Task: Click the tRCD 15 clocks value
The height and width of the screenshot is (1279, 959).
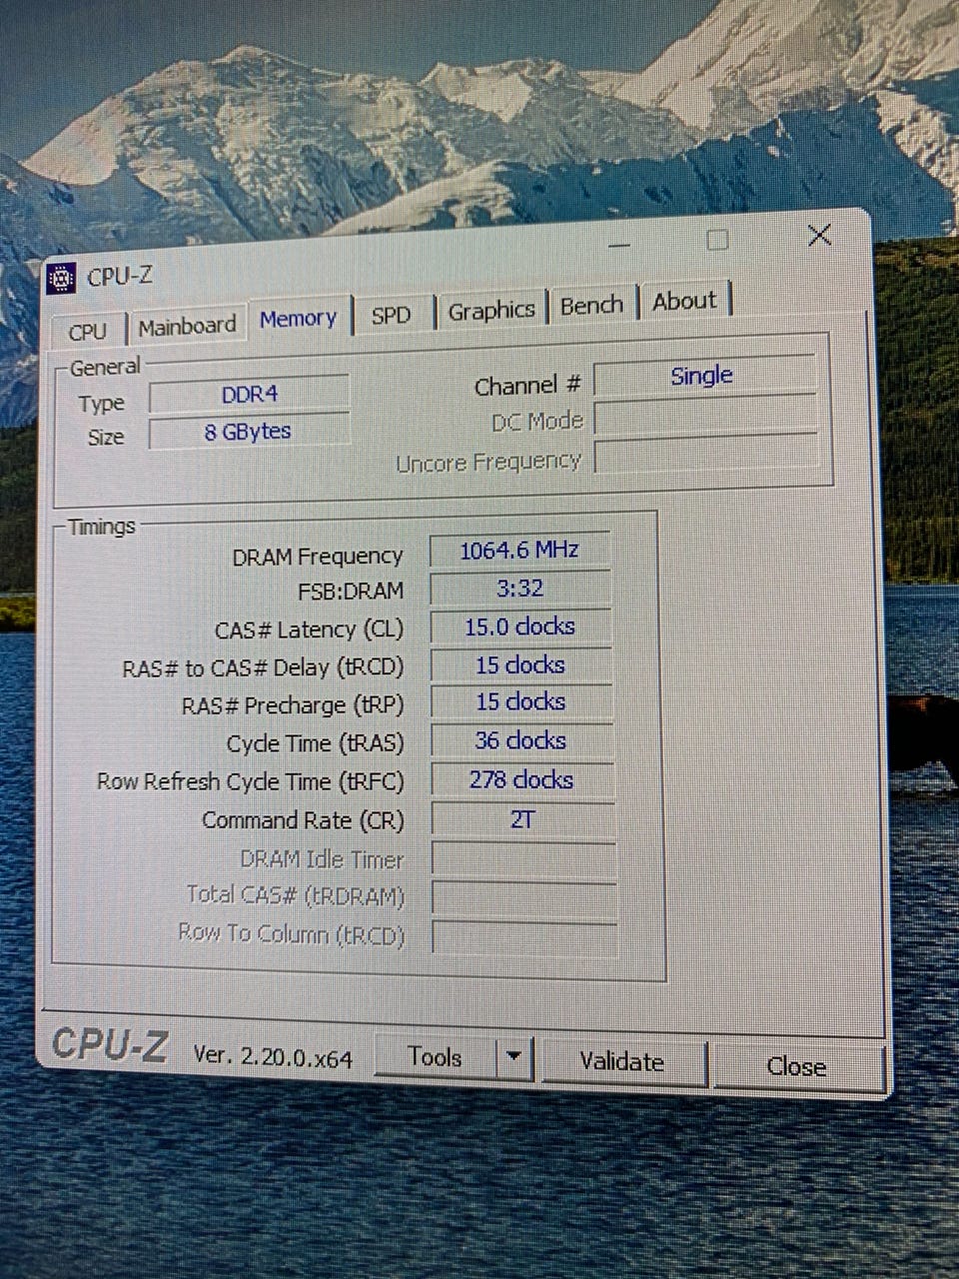Action: coord(520,665)
